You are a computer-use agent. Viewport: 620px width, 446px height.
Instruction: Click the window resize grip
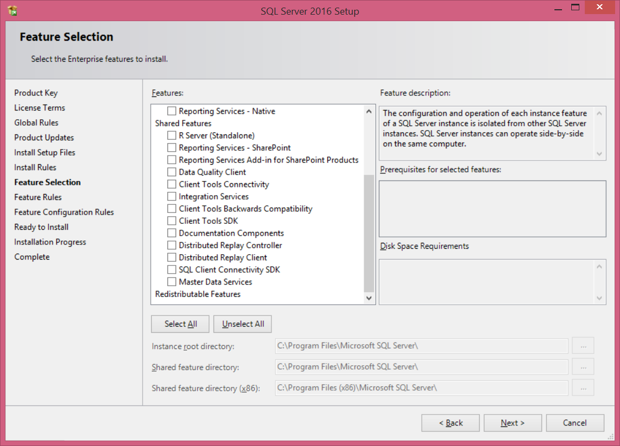click(610, 436)
